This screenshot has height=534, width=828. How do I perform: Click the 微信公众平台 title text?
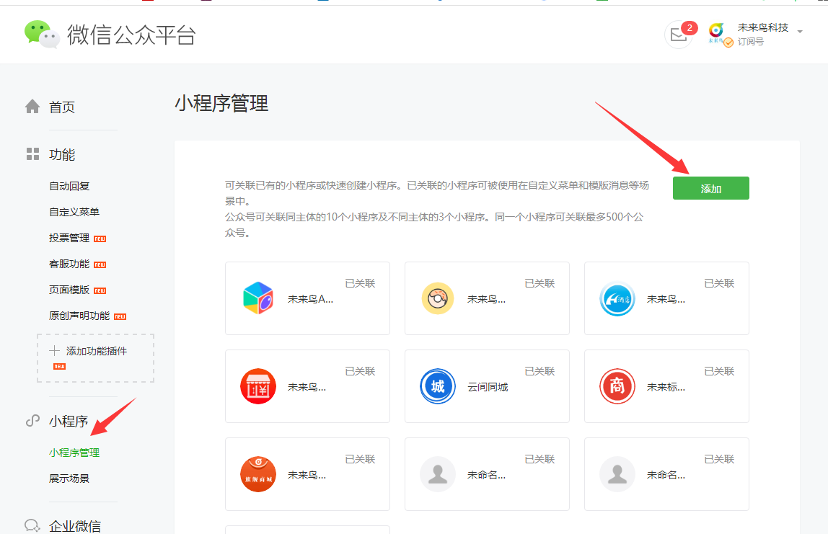131,35
